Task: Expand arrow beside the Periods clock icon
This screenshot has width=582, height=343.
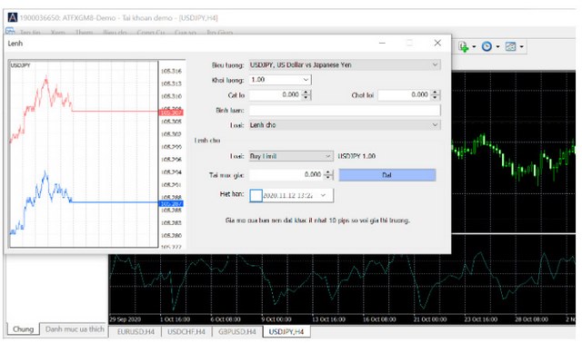Action: pos(497,46)
